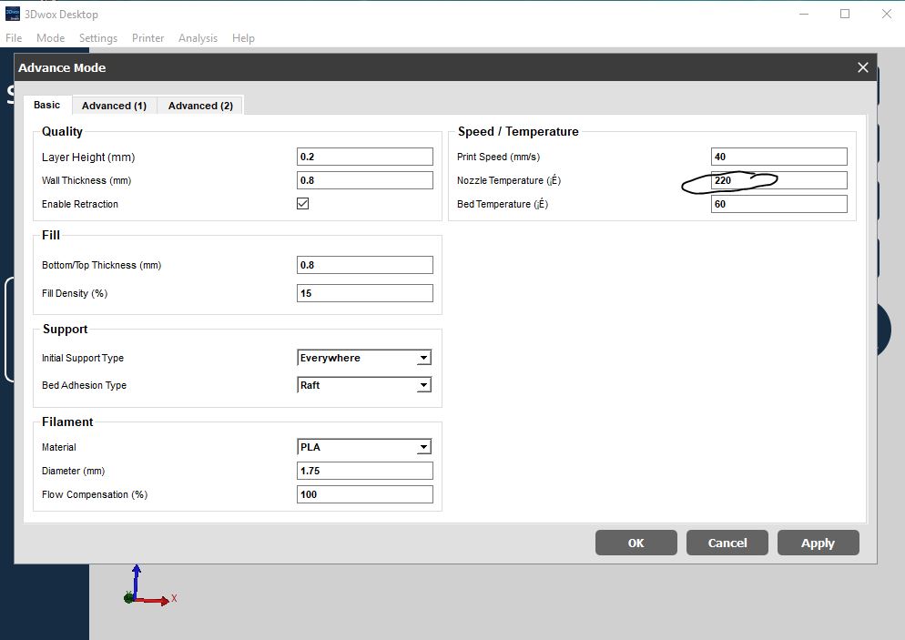Toggle the Enable Retraction checkbox

pyautogui.click(x=302, y=204)
